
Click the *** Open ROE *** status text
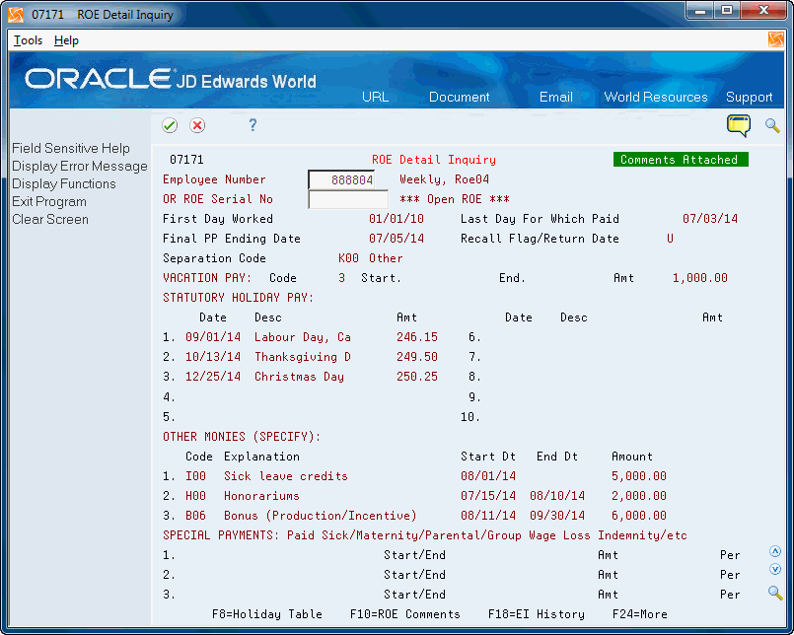(455, 199)
